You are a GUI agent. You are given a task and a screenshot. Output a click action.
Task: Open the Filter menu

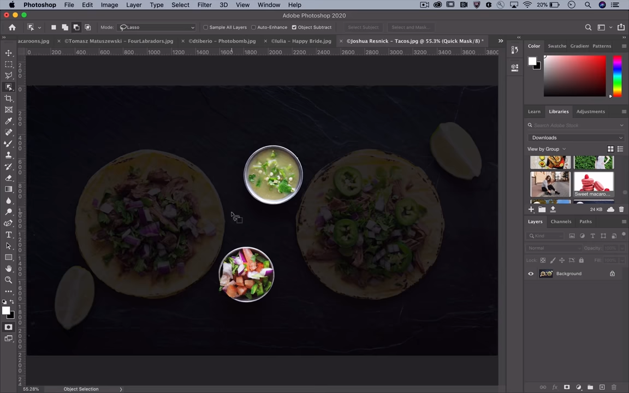click(x=204, y=5)
